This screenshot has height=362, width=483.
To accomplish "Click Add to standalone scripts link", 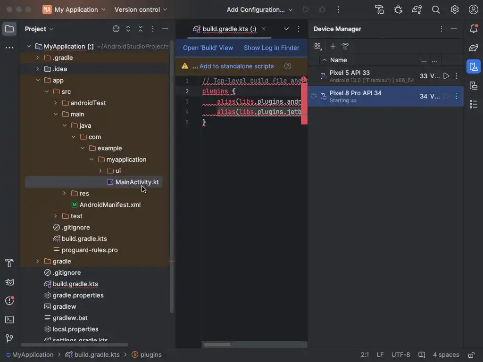I will point(237,66).
